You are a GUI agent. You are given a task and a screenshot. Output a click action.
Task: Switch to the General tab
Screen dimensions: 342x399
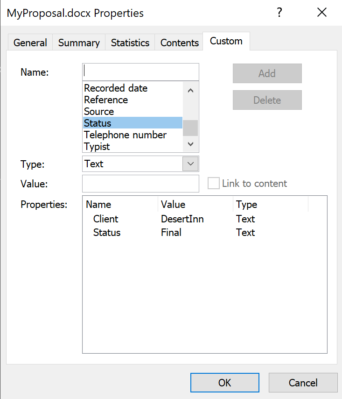30,43
